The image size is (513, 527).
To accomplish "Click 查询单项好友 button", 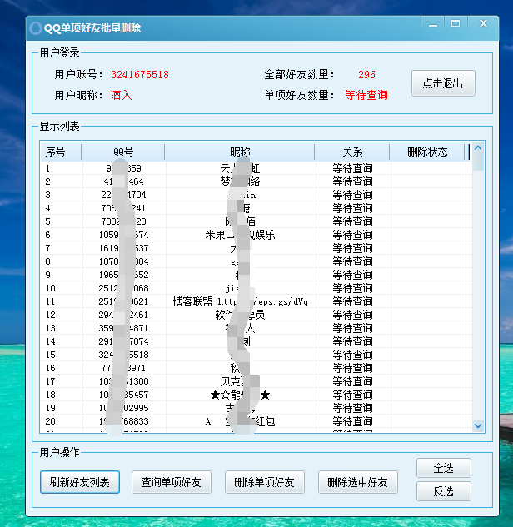I will pos(172,482).
